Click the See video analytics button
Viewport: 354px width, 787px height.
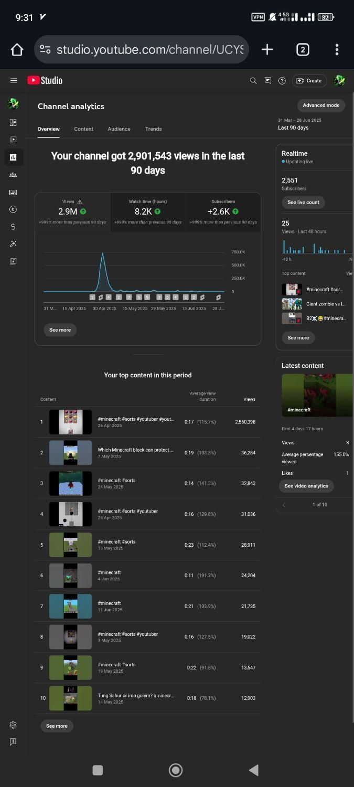click(306, 486)
